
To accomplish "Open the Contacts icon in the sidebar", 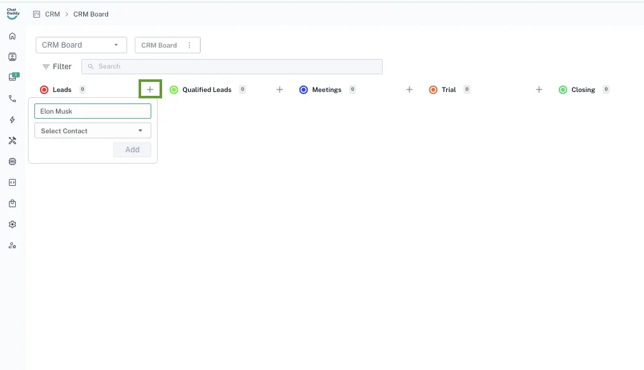I will pyautogui.click(x=12, y=56).
